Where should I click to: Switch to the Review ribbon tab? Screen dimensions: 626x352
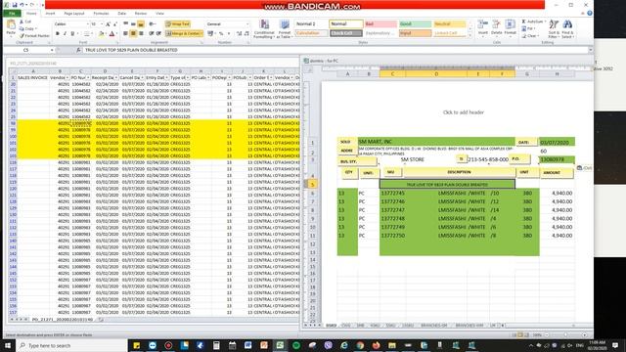[x=141, y=13]
